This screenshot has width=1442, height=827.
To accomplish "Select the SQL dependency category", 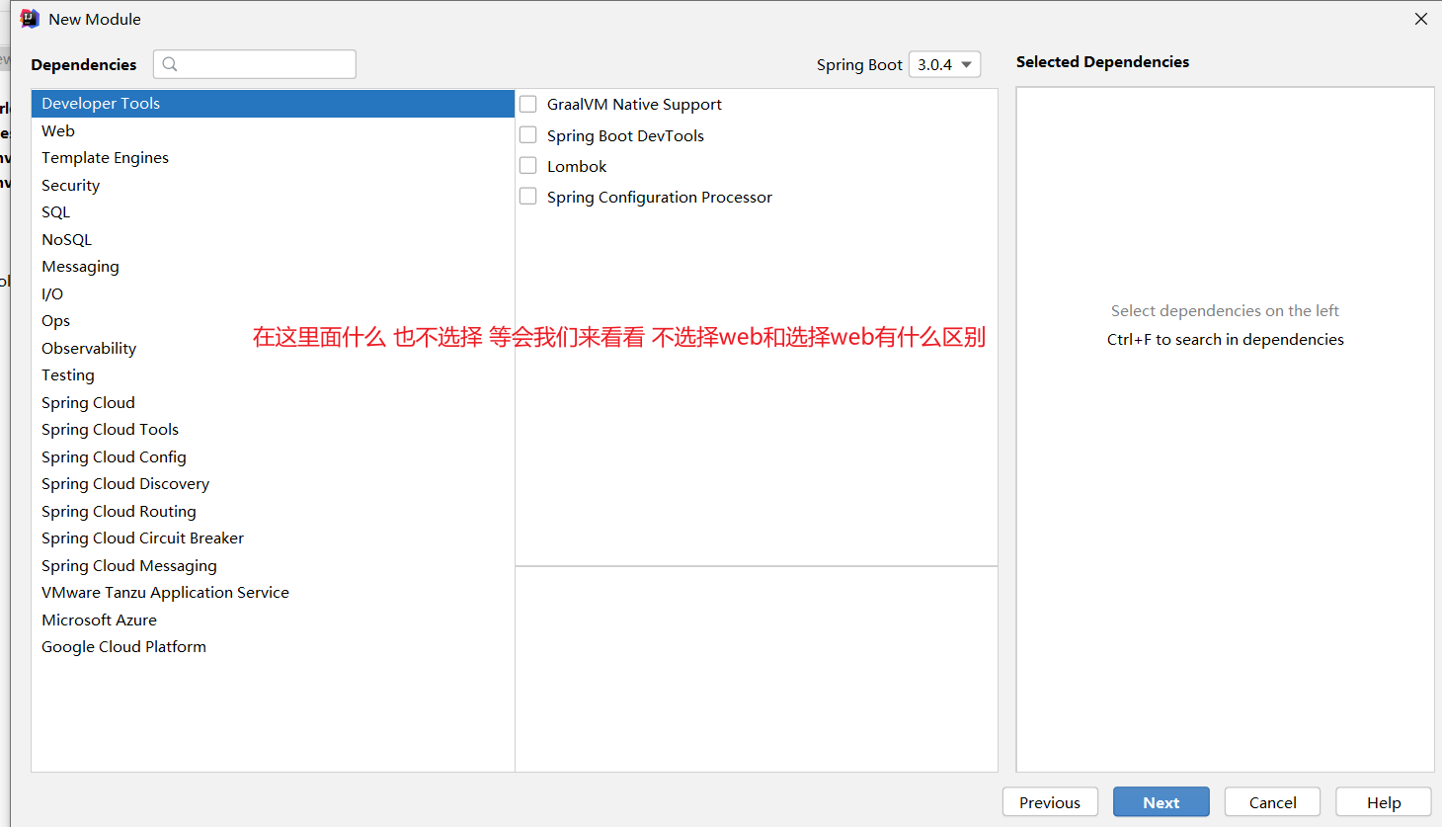I will point(55,212).
